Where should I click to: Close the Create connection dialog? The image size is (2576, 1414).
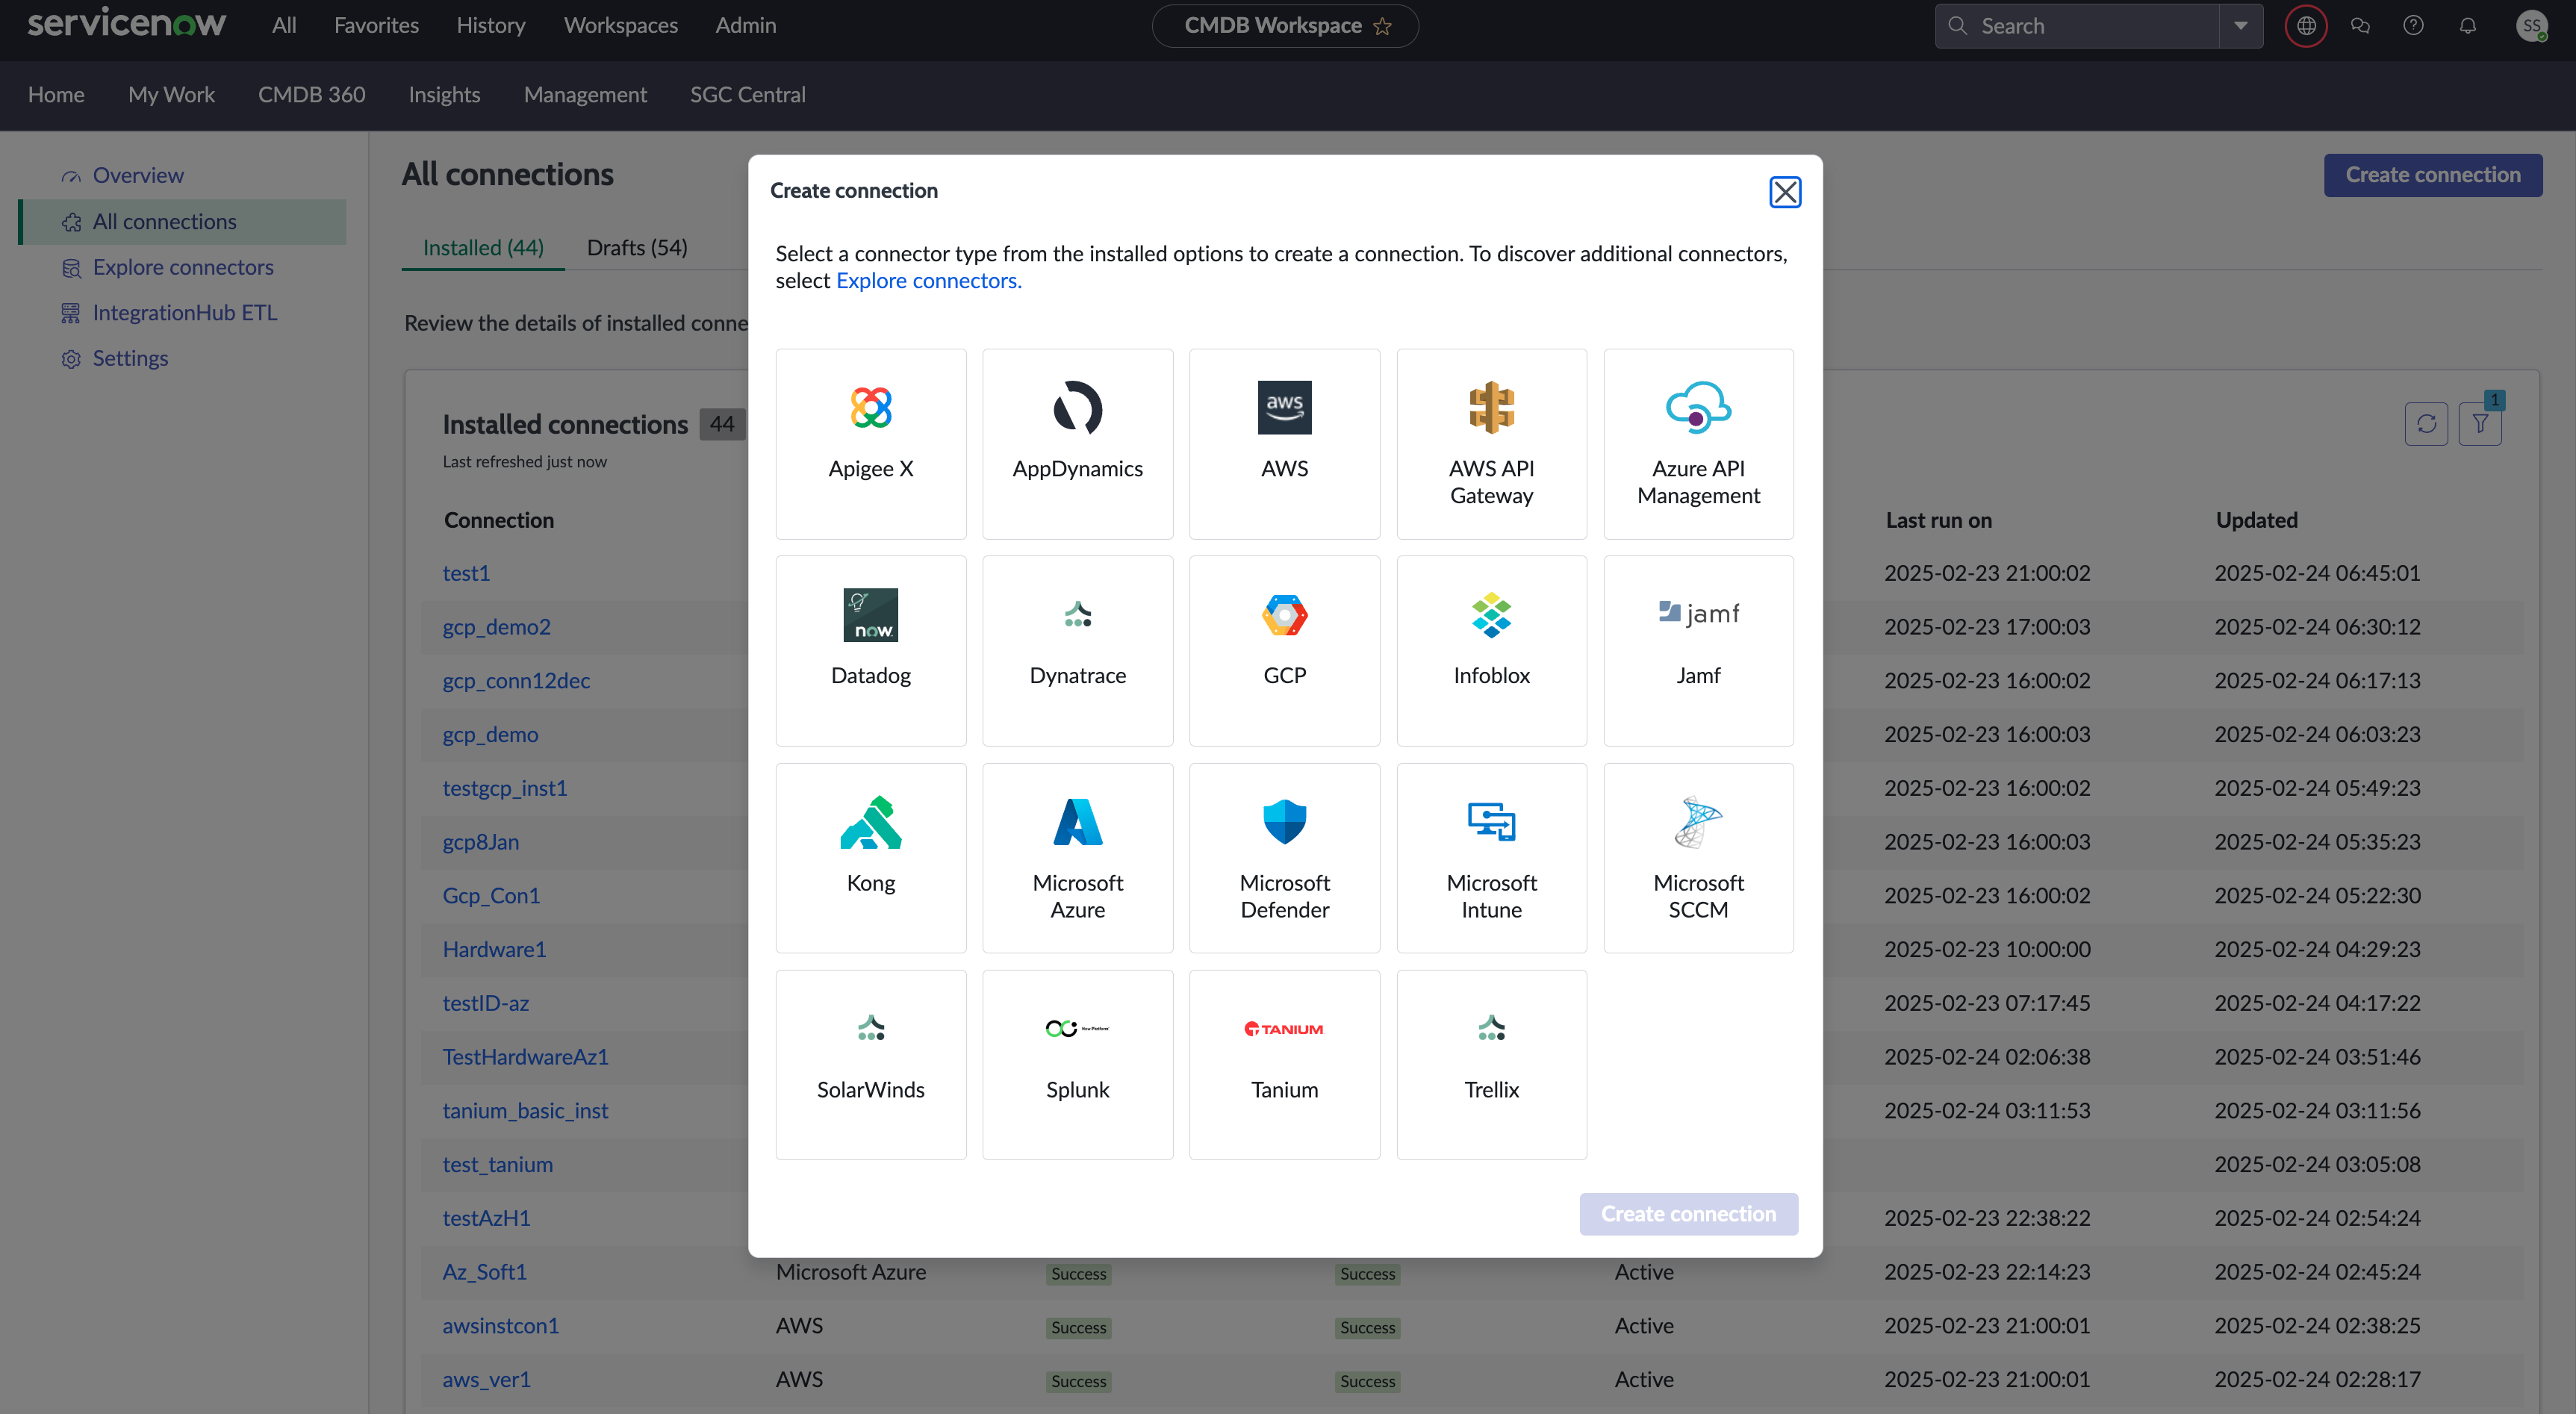1785,191
